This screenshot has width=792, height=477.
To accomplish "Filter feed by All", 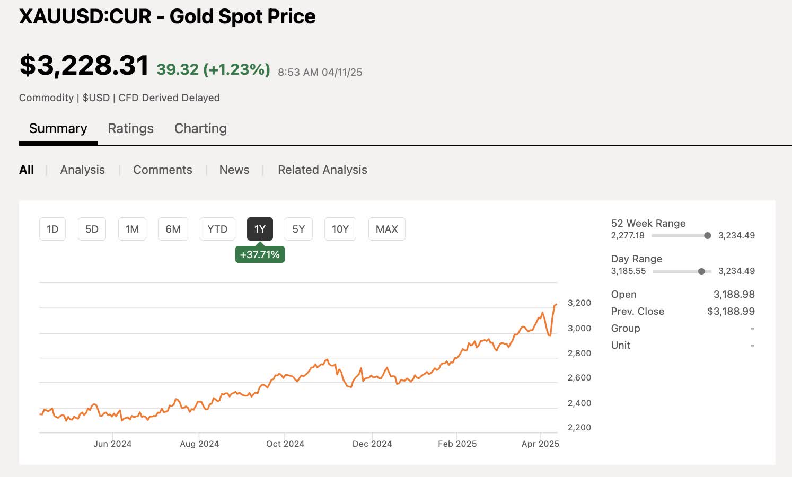I will [27, 170].
